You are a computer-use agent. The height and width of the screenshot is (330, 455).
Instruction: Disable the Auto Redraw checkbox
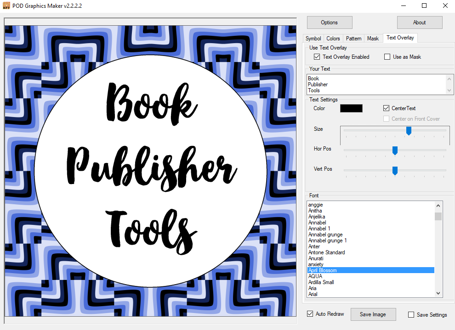pyautogui.click(x=310, y=314)
